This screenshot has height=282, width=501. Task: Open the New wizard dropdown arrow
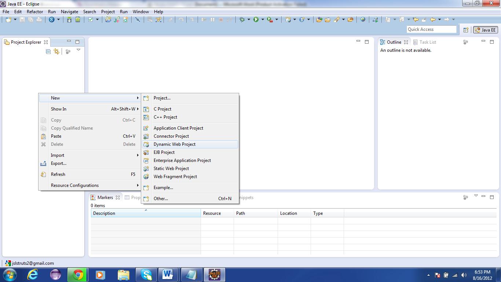(x=15, y=20)
